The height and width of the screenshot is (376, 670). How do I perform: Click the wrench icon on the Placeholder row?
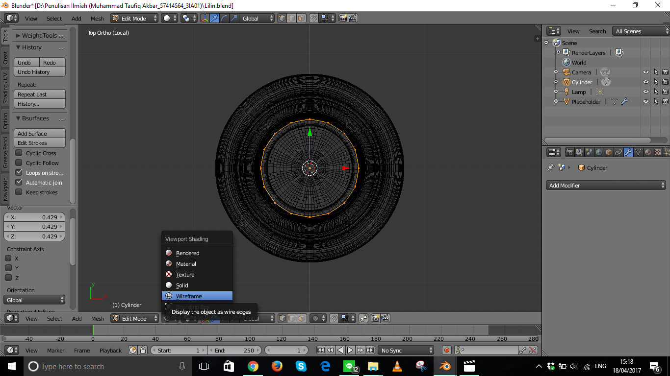pos(624,101)
